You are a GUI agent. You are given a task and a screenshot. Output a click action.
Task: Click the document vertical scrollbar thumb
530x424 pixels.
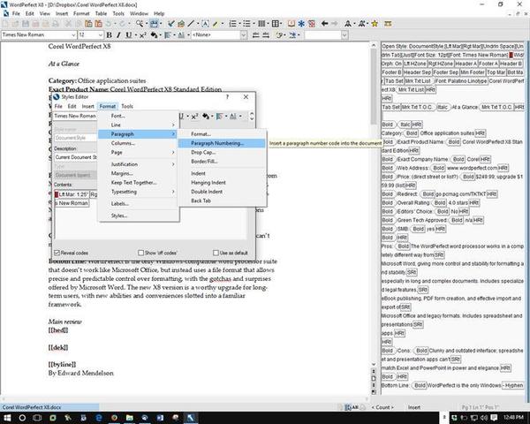374,87
